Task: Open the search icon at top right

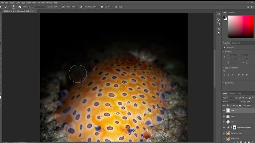Action: (x=248, y=7)
